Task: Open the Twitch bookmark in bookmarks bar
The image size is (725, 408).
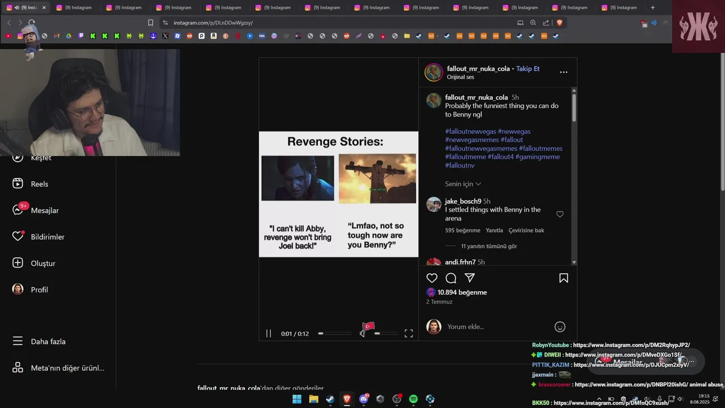Action: (81, 36)
